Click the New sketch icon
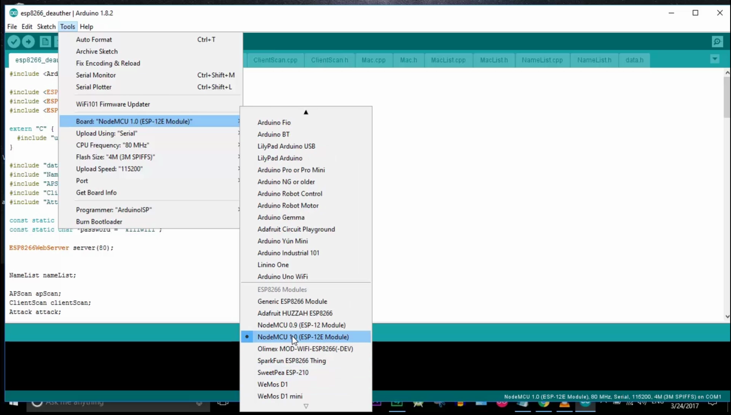This screenshot has width=731, height=415. 45,41
